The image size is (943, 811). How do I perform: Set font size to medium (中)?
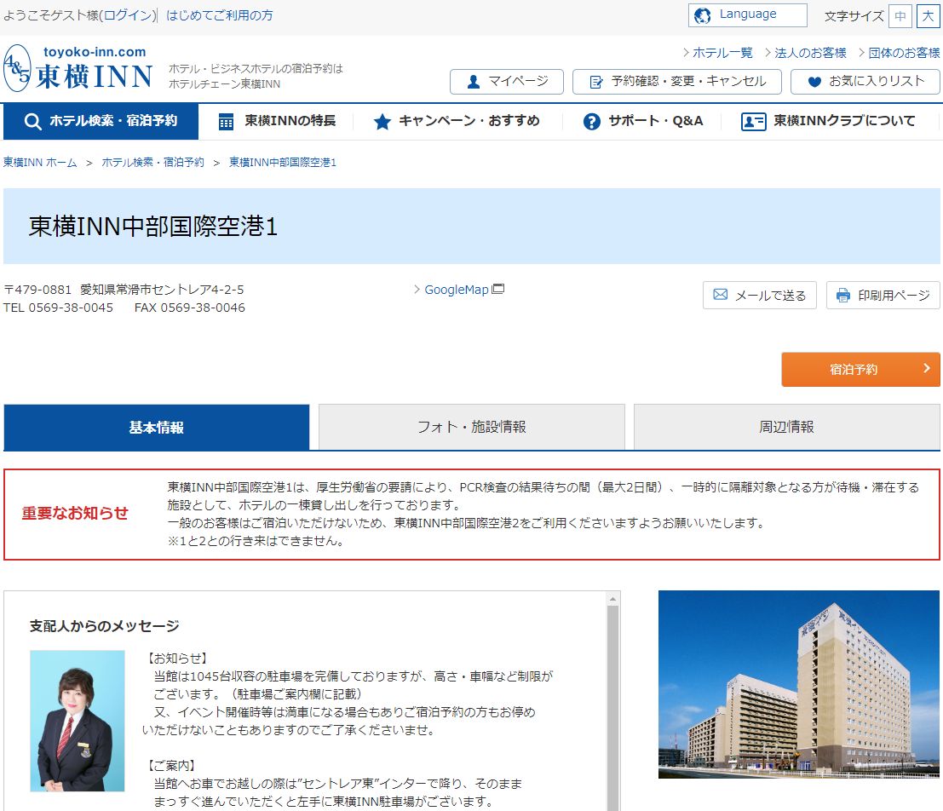[x=900, y=16]
